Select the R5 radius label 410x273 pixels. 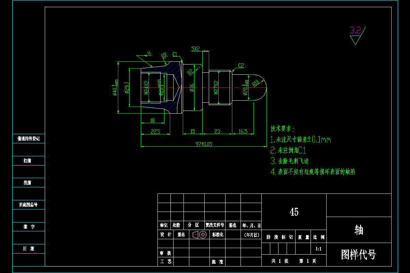[164, 56]
